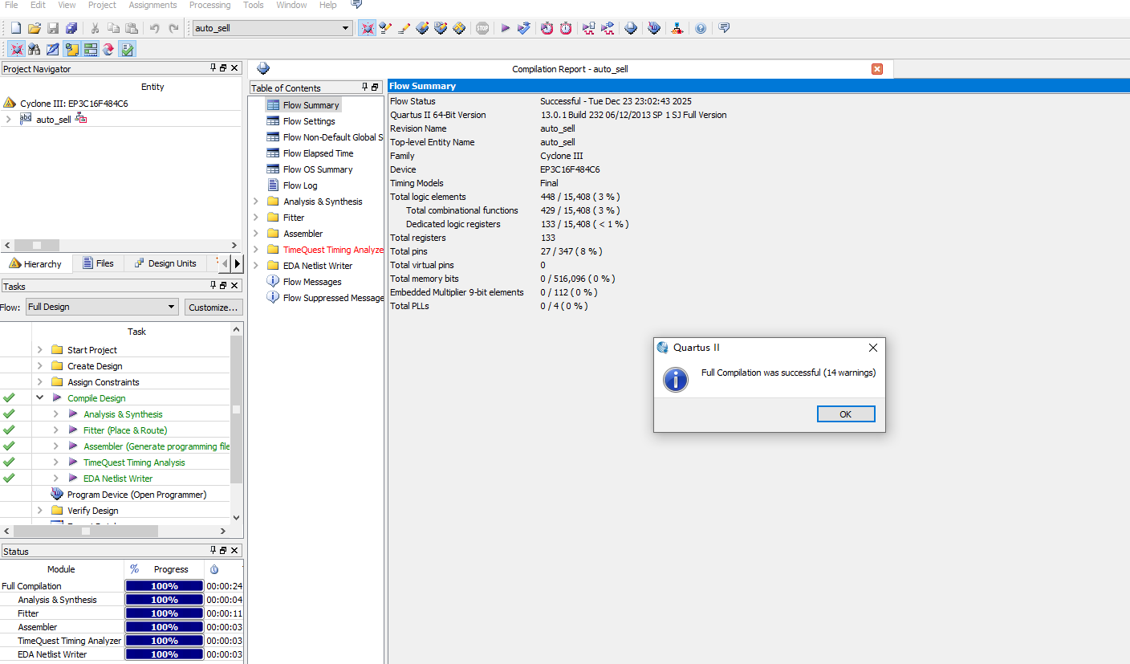Click the Cut scissors icon
Viewport: 1130px width, 664px height.
pyautogui.click(x=95, y=28)
